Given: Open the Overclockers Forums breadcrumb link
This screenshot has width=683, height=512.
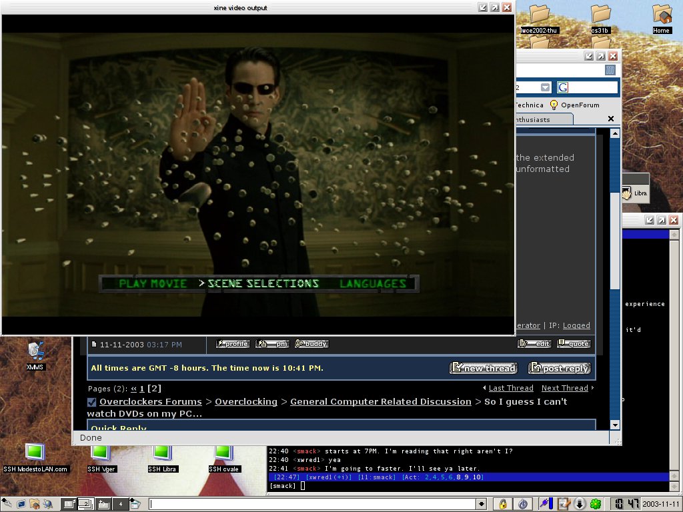Looking at the screenshot, I should tap(151, 401).
